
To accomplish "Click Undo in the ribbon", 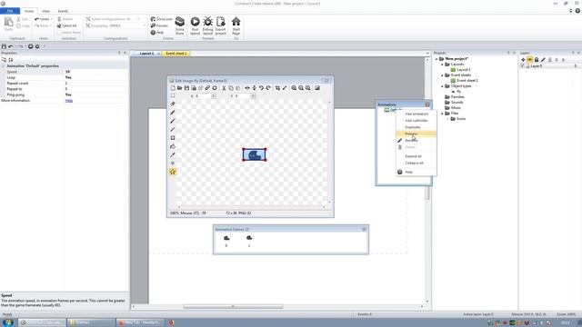I will click(42, 19).
